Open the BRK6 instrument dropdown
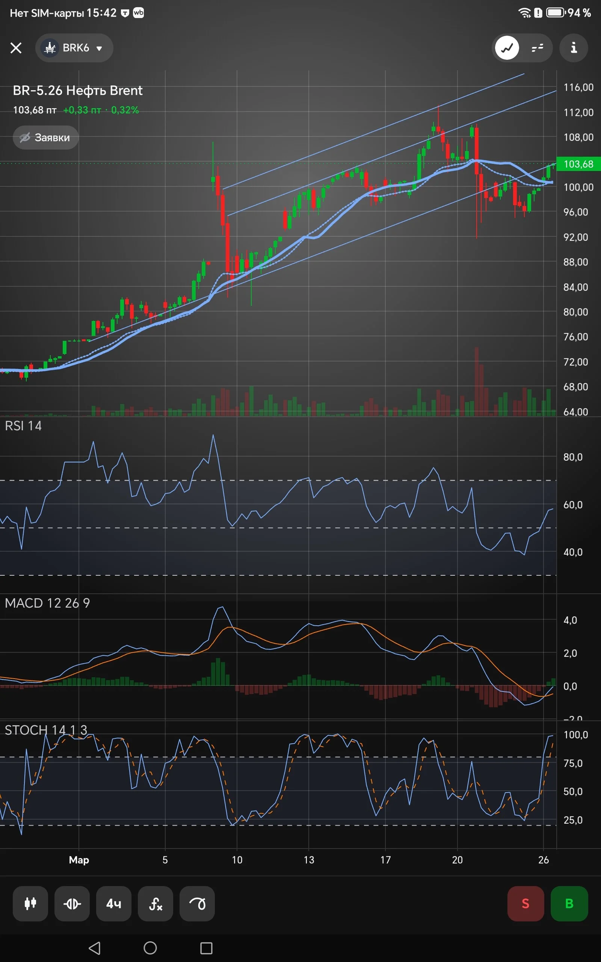Screen dimensions: 601x962 click(74, 48)
